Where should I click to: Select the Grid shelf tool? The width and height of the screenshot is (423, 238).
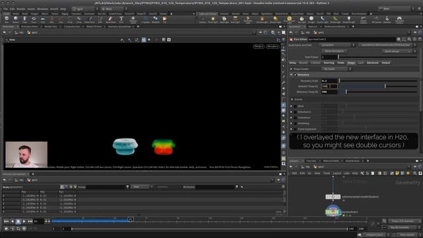coord(42,19)
